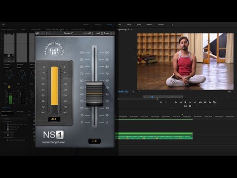
Task: Click the timeline playhead marker on the ruler
Action: pos(182,114)
